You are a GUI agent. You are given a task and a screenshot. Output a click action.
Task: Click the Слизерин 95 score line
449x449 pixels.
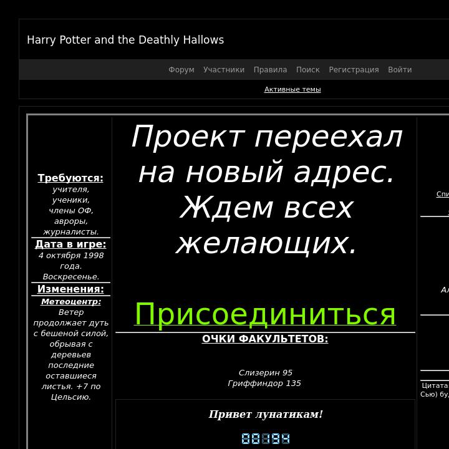[x=266, y=372]
